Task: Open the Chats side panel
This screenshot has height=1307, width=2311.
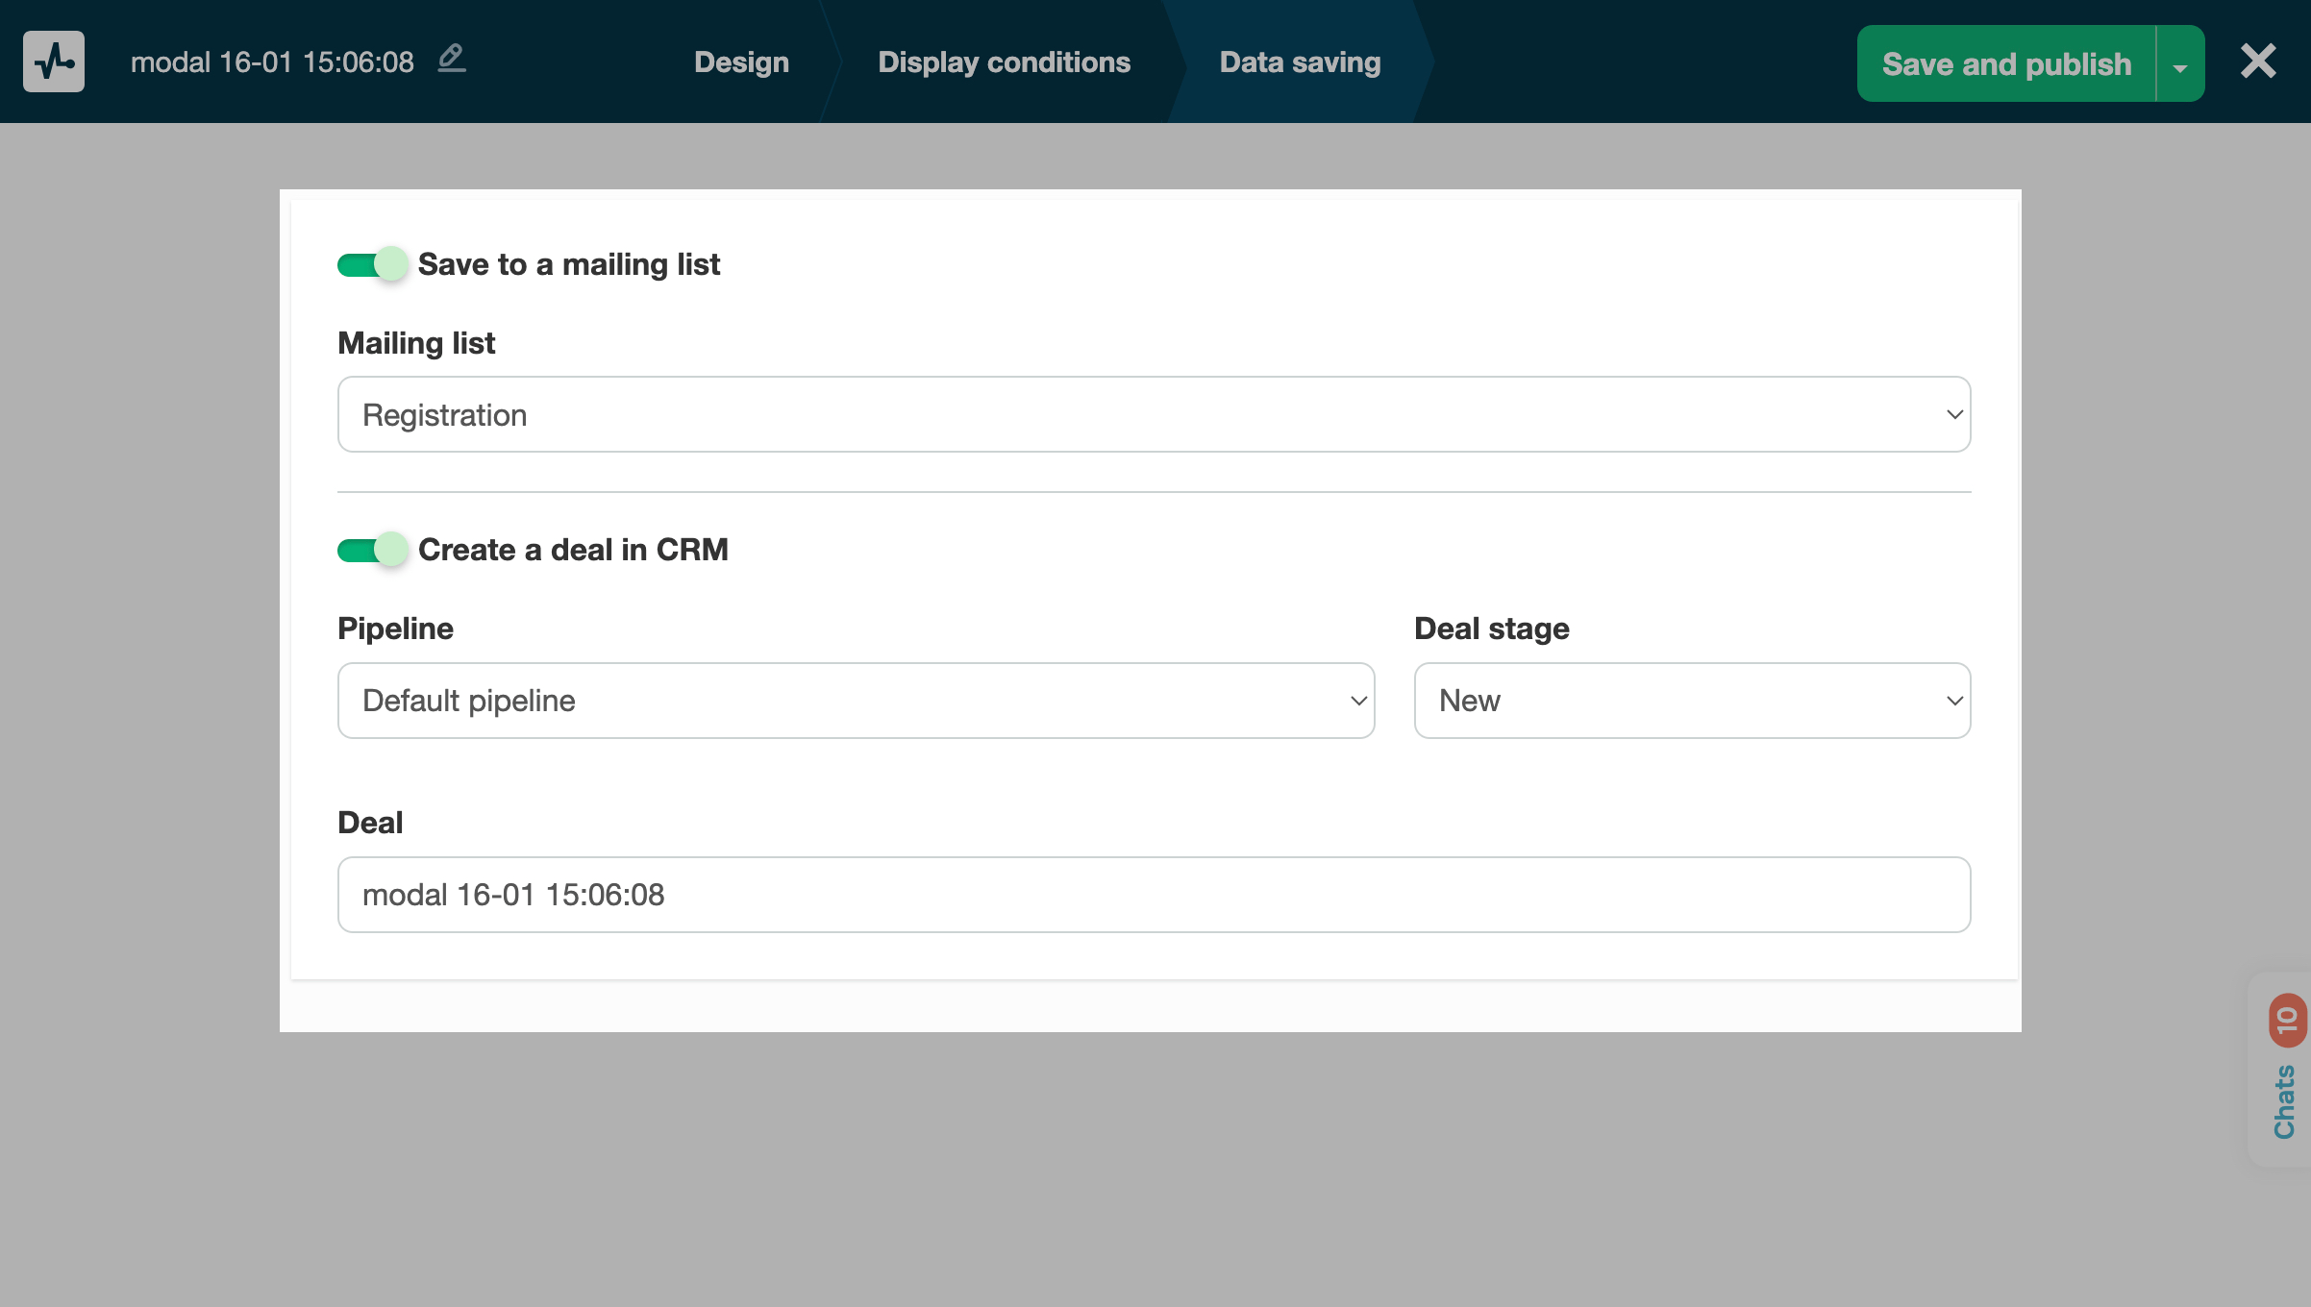Action: coord(2284,1101)
